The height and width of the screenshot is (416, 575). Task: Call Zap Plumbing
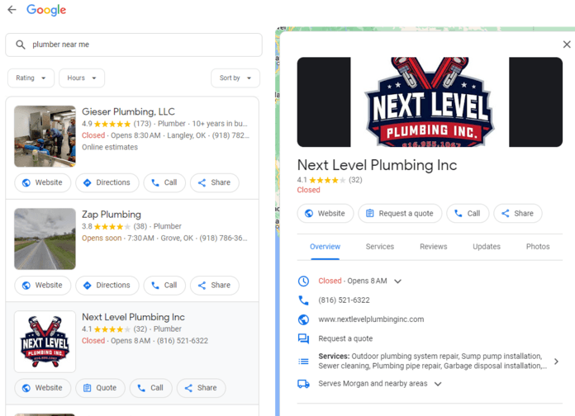click(164, 285)
